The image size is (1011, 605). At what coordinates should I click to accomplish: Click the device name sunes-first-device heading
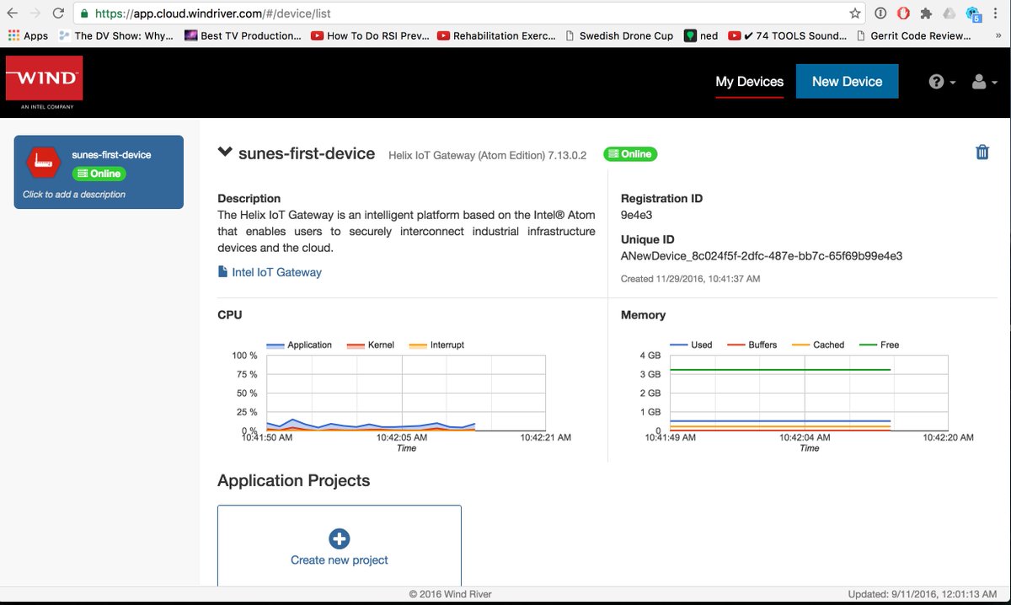(x=307, y=153)
